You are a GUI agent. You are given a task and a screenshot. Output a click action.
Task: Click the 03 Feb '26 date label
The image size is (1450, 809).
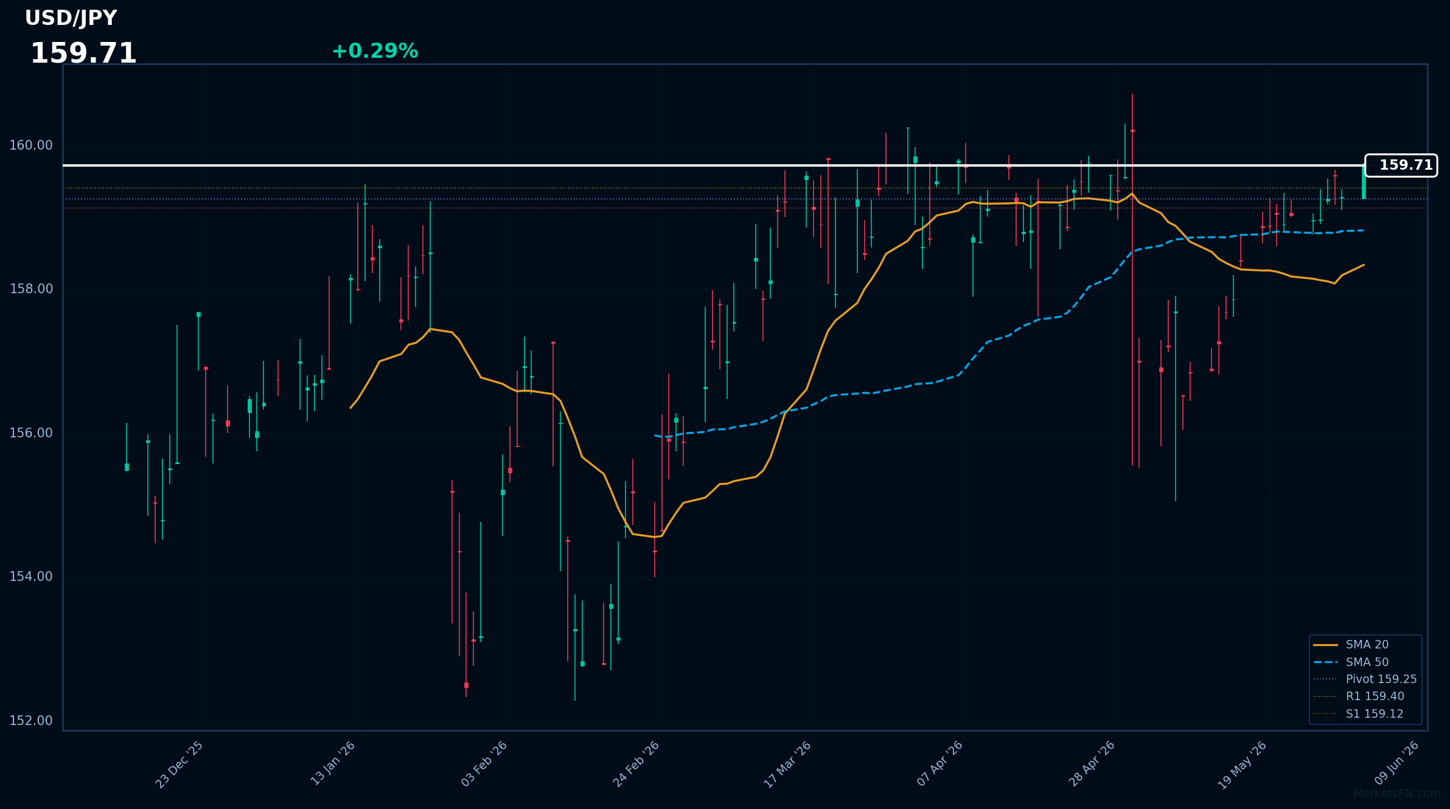(484, 764)
